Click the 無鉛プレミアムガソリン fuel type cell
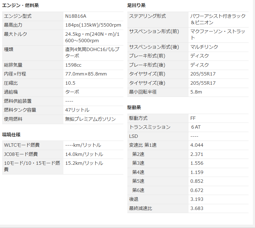Viewport: 255px width, 228px height. point(90,119)
